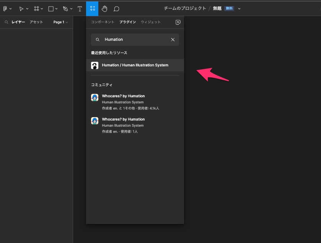Image resolution: width=321 pixels, height=243 pixels.
Task: Open the Figma main menu icon
Action: pyautogui.click(x=5, y=8)
